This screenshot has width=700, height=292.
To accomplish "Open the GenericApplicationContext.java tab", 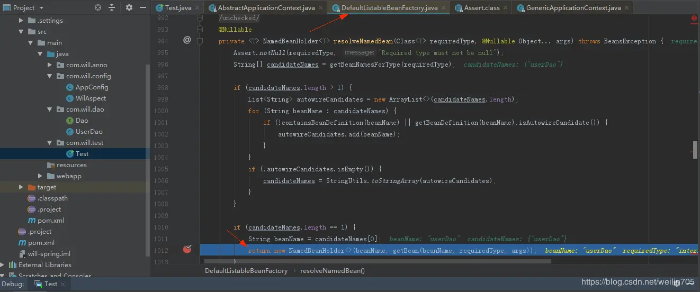I will pyautogui.click(x=573, y=8).
